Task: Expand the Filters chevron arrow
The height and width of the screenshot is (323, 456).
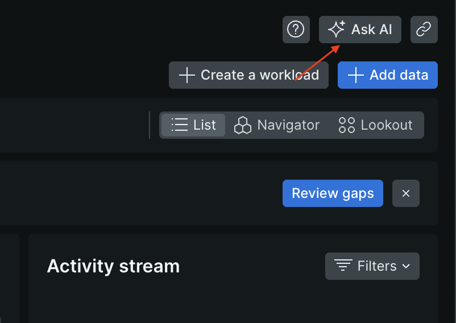Action: click(x=406, y=266)
